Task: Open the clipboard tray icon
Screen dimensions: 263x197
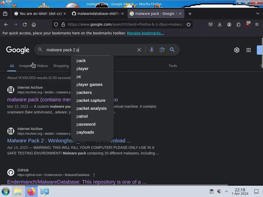Action: [x=212, y=191]
